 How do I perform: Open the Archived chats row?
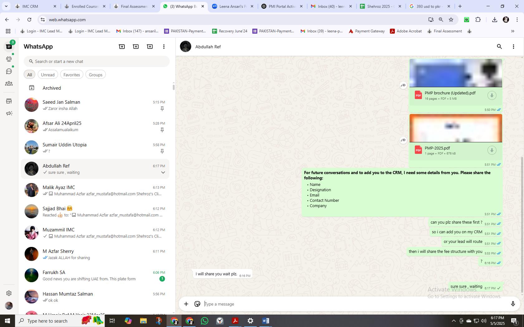coord(95,88)
